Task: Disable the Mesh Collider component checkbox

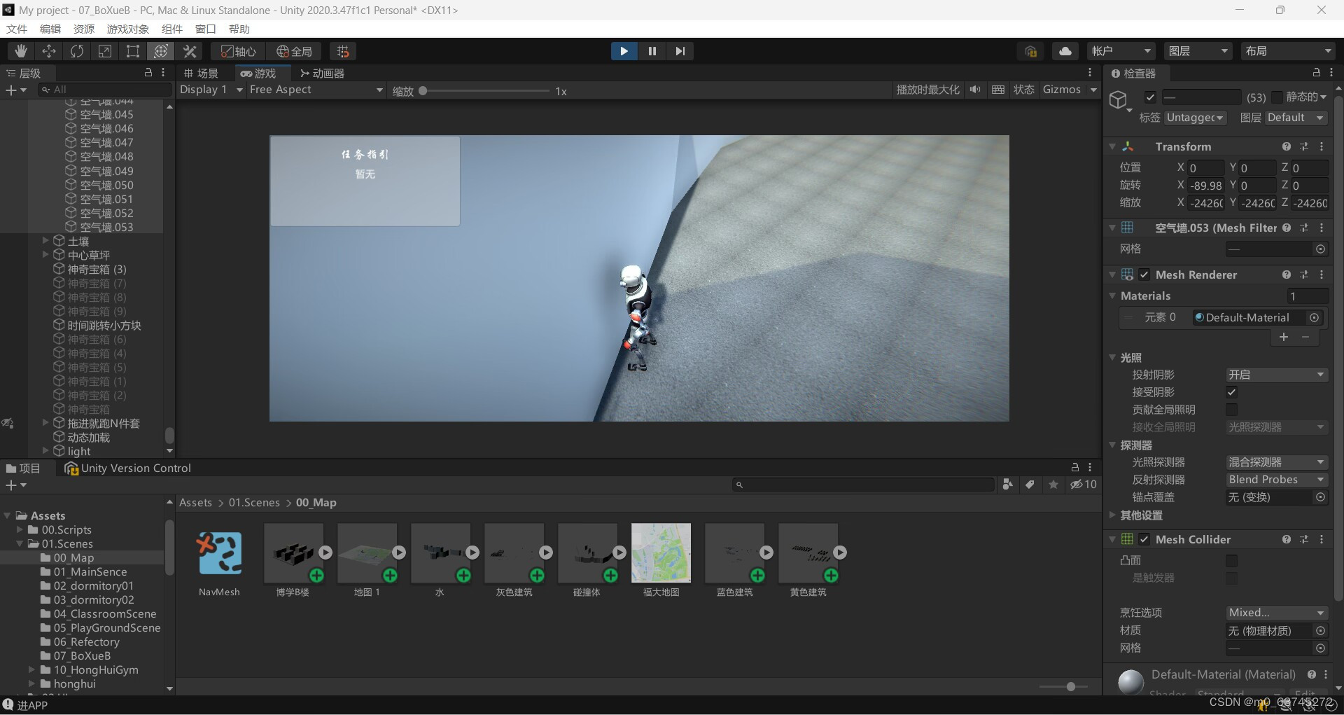Action: (x=1144, y=539)
